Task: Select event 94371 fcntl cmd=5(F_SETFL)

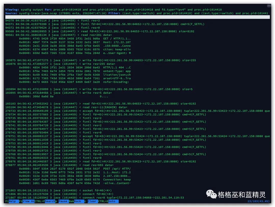Action: click(x=105, y=24)
